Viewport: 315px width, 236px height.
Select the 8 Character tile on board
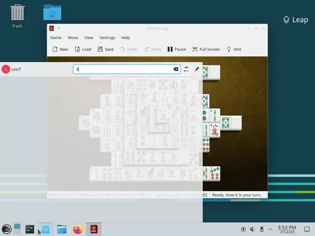pos(214,130)
